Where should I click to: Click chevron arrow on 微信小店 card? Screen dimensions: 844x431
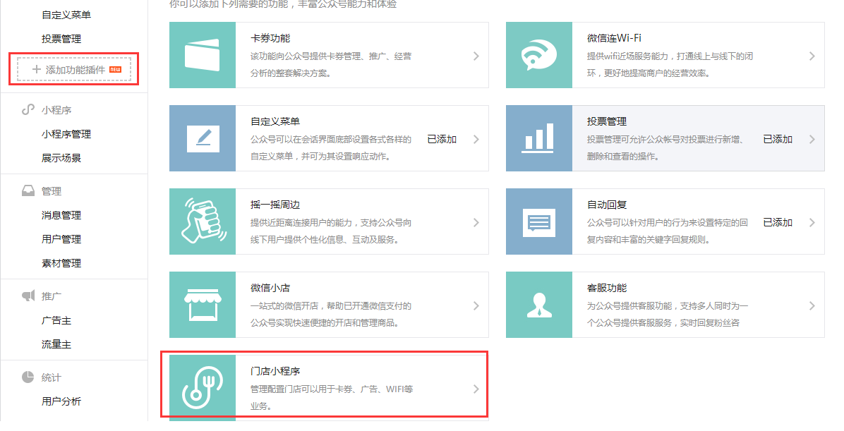coord(476,305)
